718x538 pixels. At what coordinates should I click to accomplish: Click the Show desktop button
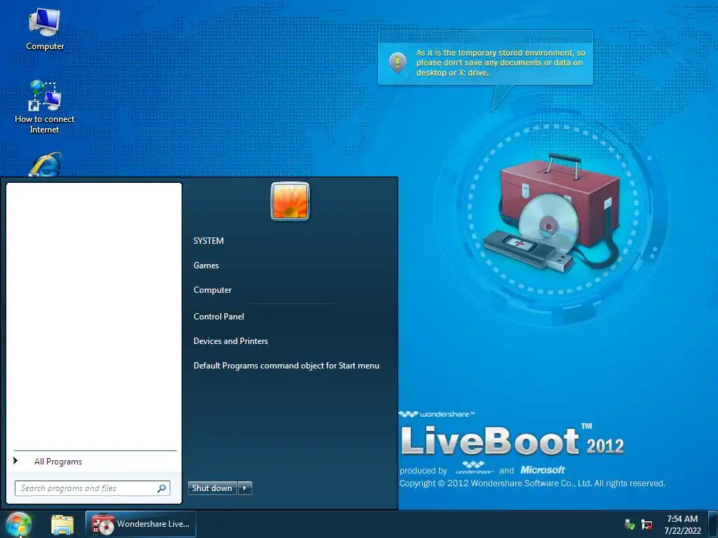[x=712, y=524]
